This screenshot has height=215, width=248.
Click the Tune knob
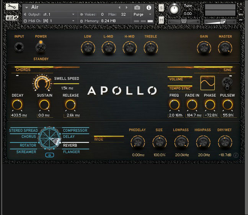174,10
